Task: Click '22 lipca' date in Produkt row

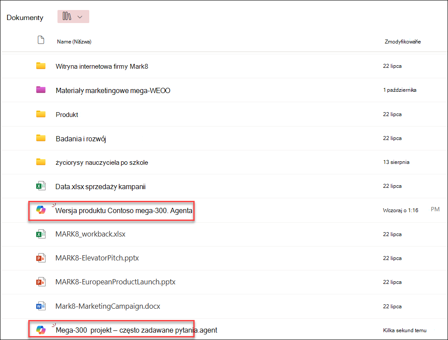Action: pos(392,114)
